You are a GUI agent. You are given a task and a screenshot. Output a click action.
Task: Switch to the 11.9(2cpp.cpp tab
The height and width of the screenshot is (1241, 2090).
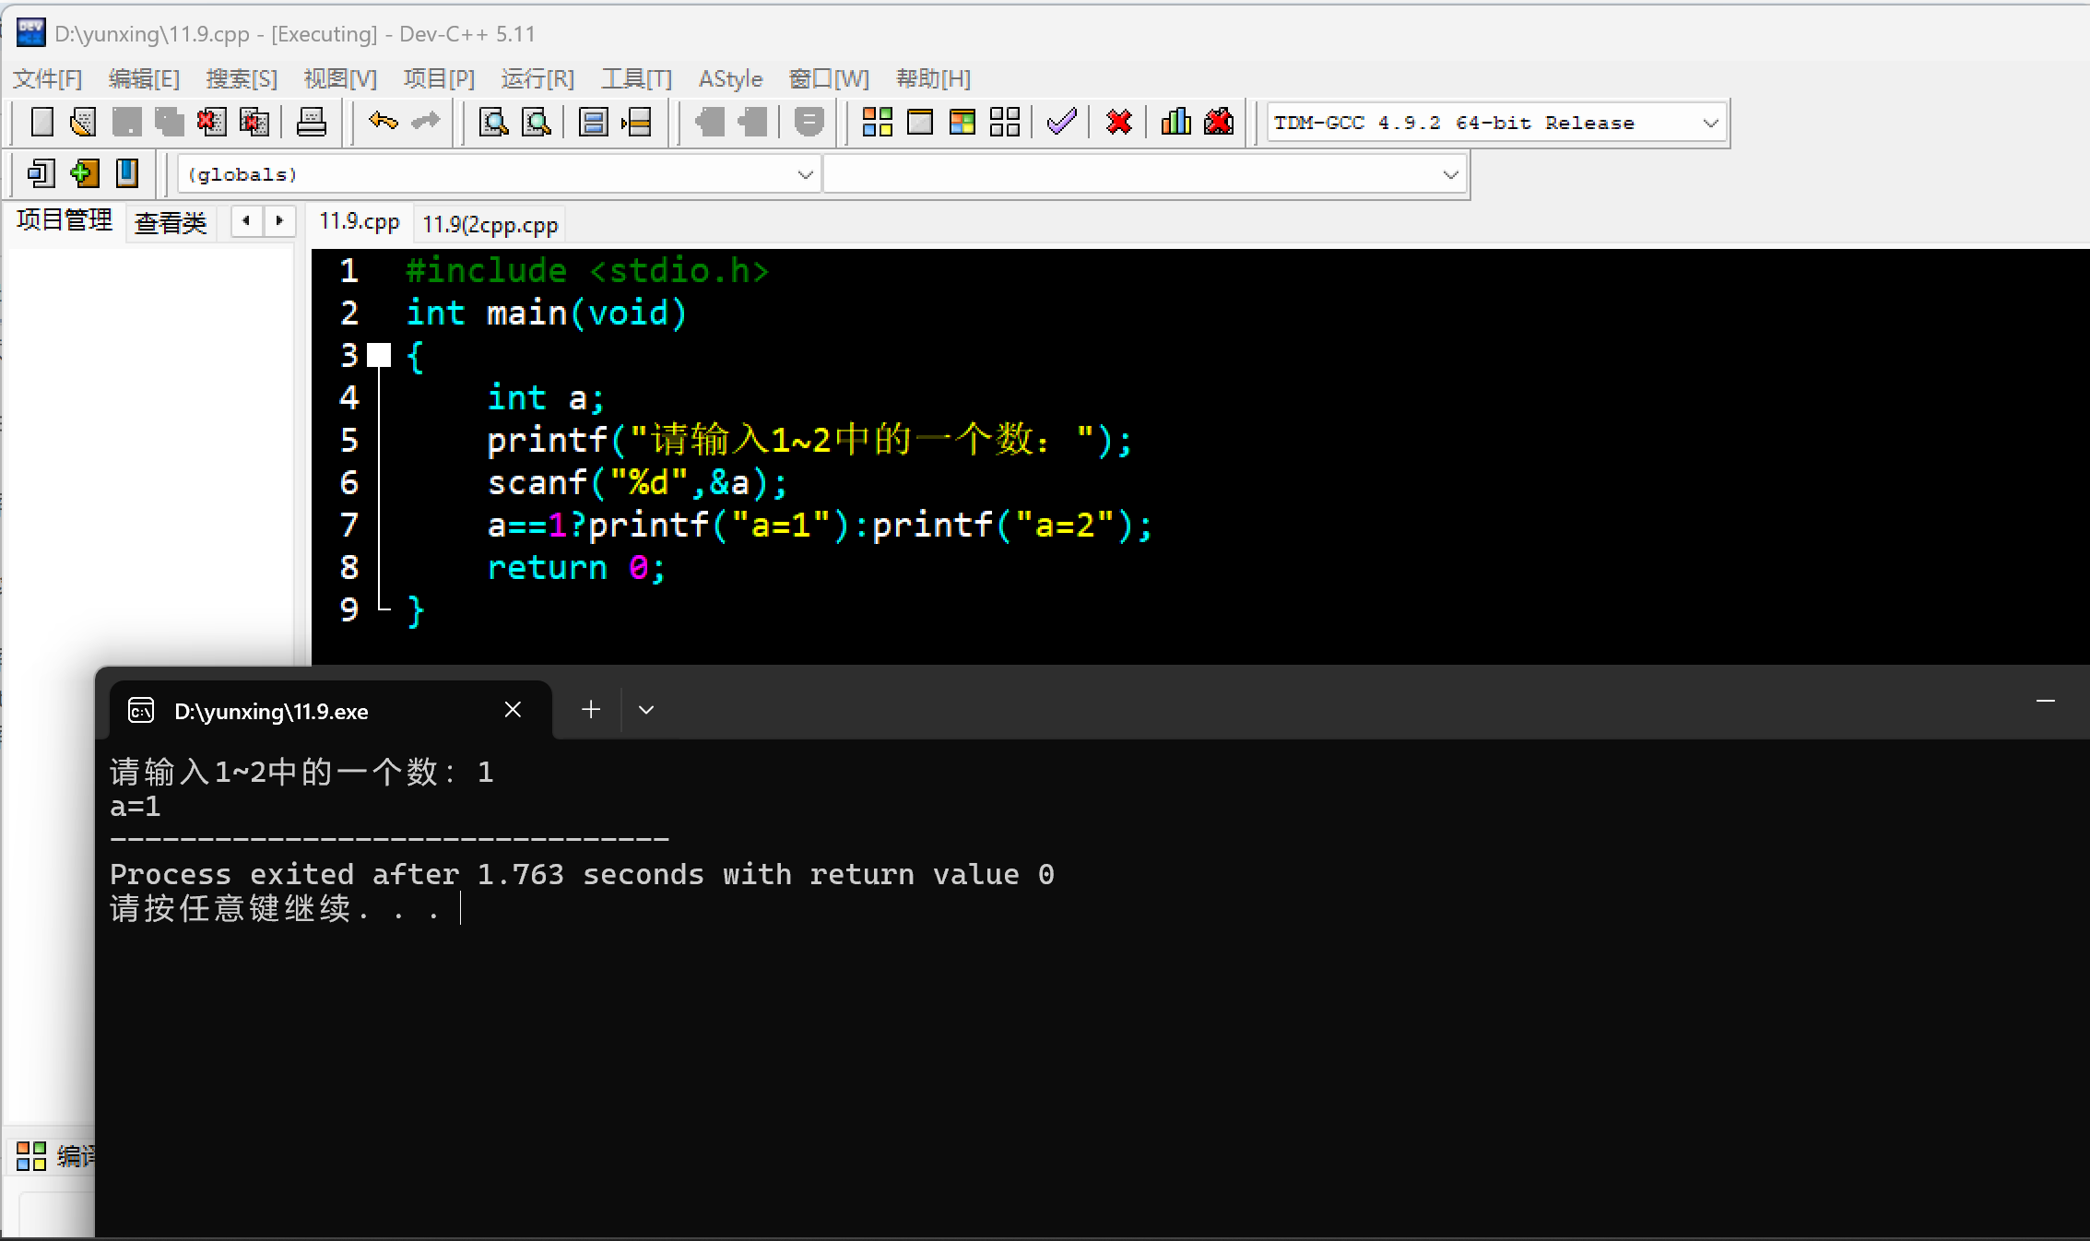coord(490,224)
